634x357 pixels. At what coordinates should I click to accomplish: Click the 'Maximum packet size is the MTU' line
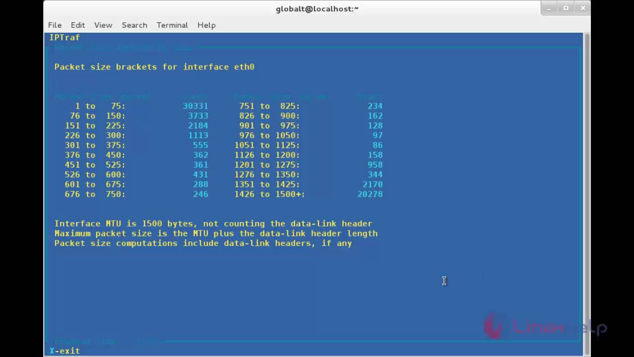216,234
